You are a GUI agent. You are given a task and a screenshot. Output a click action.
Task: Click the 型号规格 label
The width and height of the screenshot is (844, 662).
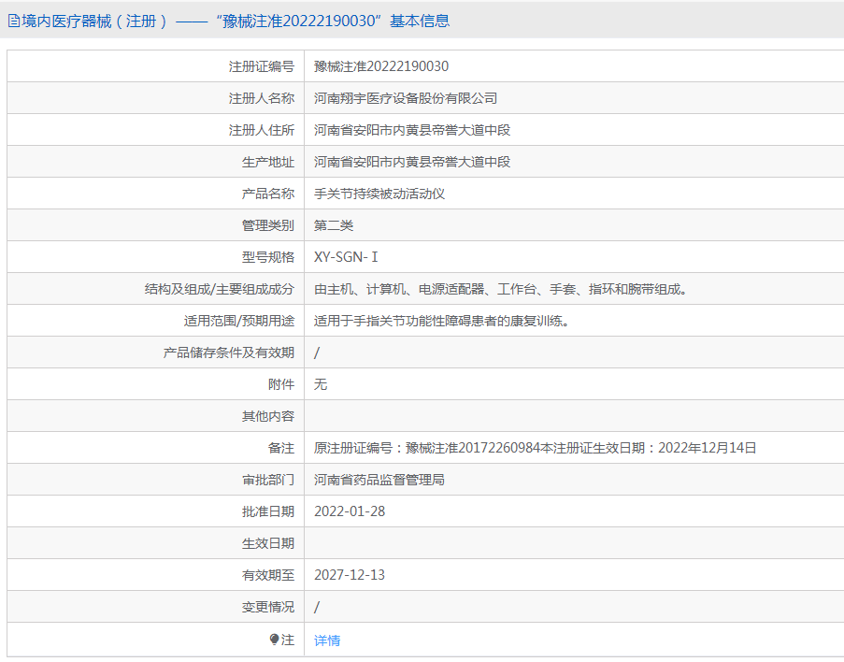click(267, 257)
